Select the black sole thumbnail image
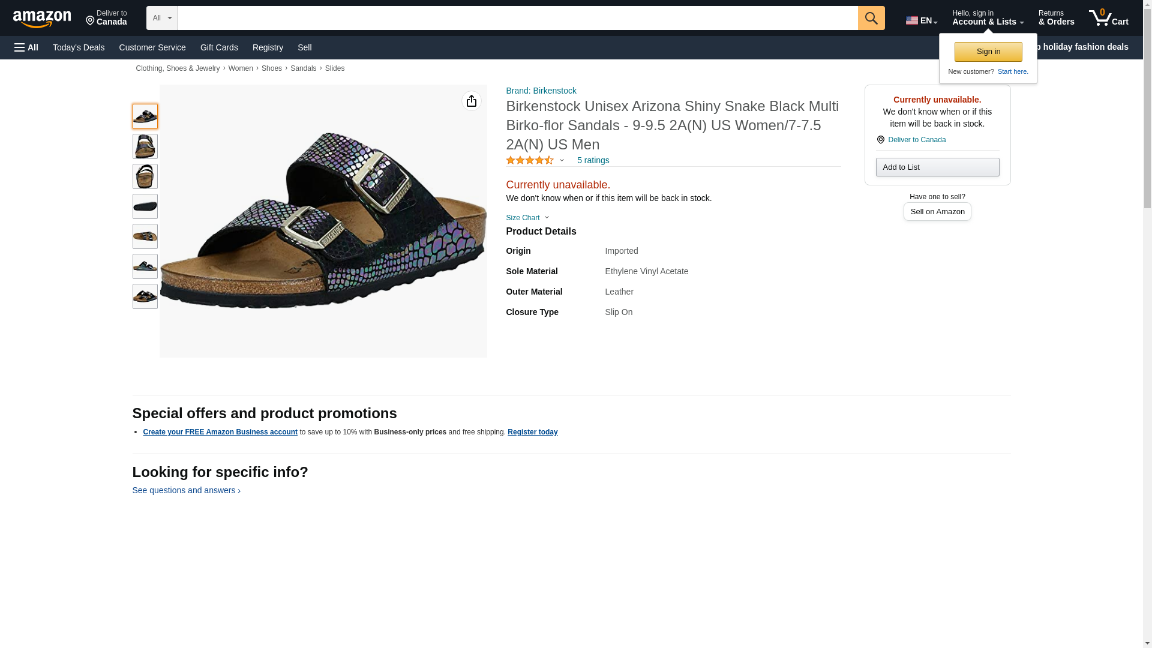This screenshot has height=648, width=1152. click(x=145, y=206)
